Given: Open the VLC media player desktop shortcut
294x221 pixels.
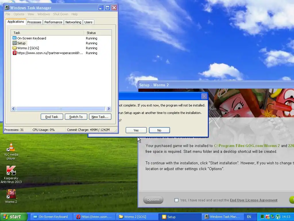Looking at the screenshot, I should (11, 151).
